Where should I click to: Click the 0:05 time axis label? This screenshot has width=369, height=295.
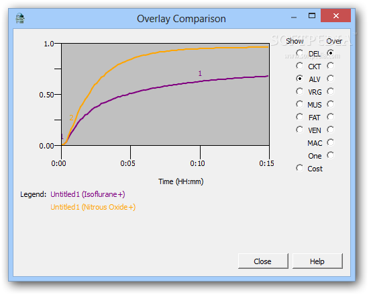pos(127,163)
